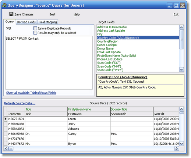The image size is (191, 158).
Task: Click inside the SQL query text box
Action: [49, 62]
